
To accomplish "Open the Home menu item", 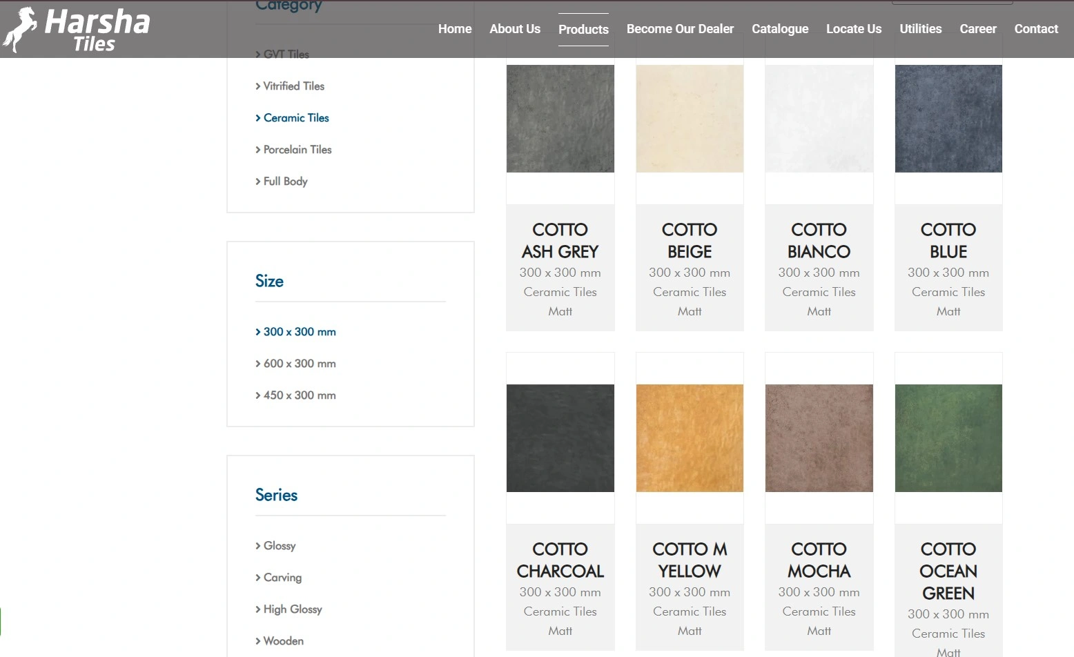I will click(455, 29).
